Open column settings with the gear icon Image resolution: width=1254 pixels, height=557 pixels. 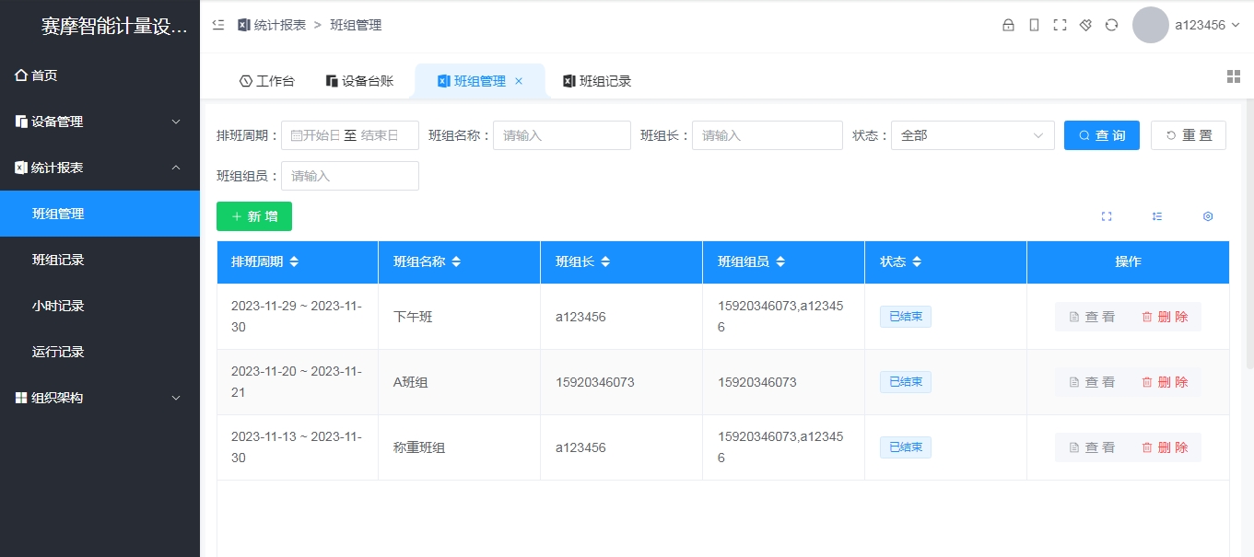pyautogui.click(x=1208, y=215)
